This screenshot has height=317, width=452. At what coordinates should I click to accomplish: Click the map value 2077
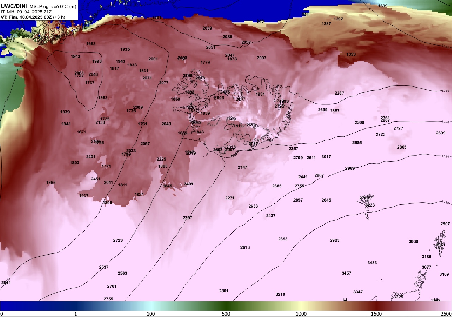pos(164,83)
